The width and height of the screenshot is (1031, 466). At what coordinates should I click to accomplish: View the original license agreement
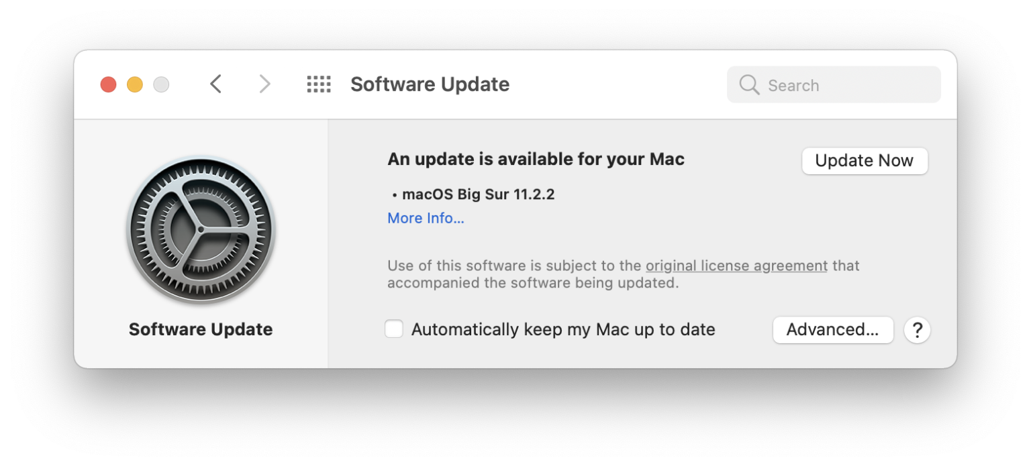[736, 266]
